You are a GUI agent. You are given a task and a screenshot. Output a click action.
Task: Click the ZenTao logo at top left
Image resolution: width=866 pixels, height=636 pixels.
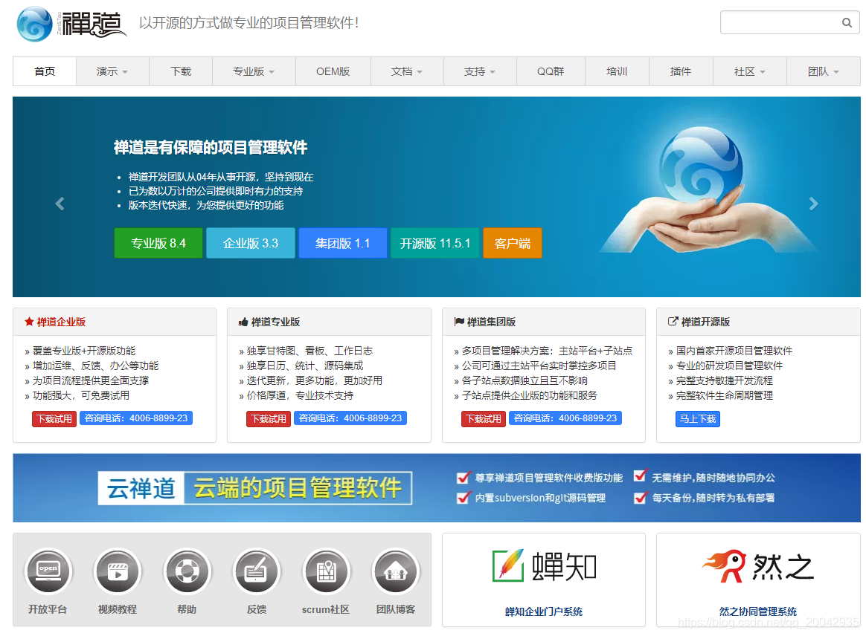tap(71, 24)
